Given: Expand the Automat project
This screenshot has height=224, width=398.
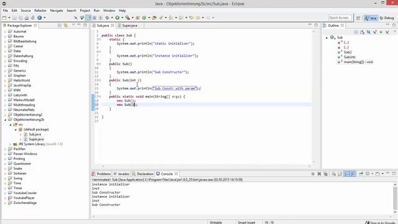Looking at the screenshot, I should click(x=5, y=32).
